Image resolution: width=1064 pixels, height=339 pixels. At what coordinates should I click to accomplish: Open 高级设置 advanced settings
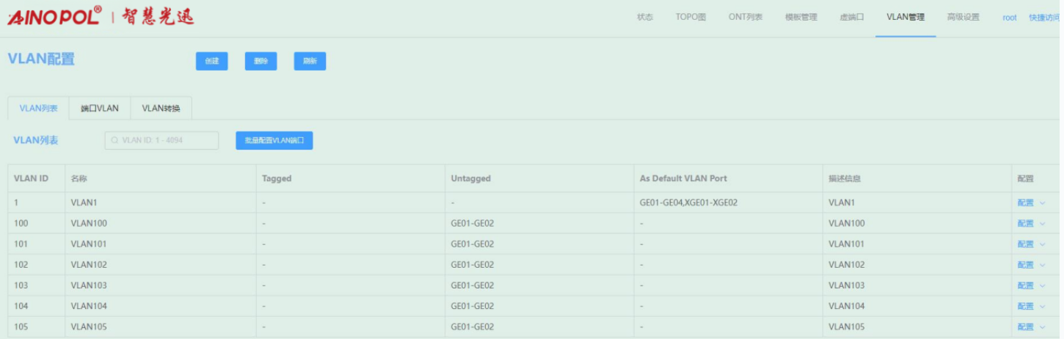(x=963, y=18)
